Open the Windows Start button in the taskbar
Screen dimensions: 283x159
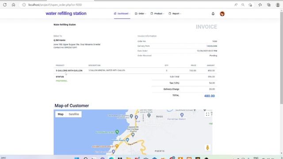(x=76, y=158)
